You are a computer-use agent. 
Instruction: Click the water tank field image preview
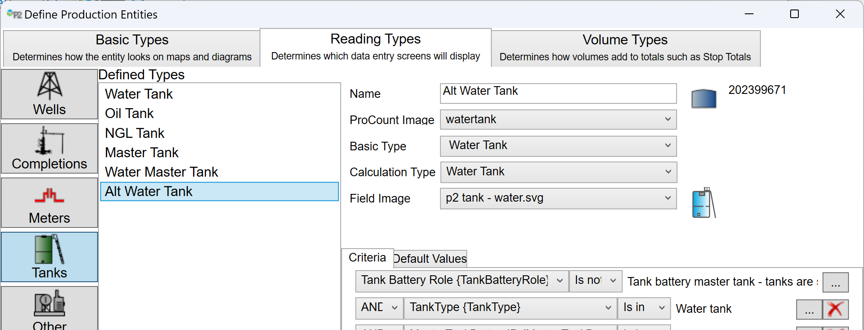[704, 203]
